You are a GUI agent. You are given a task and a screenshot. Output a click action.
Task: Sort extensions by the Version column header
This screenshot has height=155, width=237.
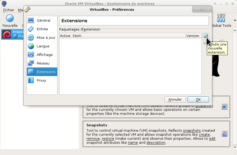coord(193,36)
